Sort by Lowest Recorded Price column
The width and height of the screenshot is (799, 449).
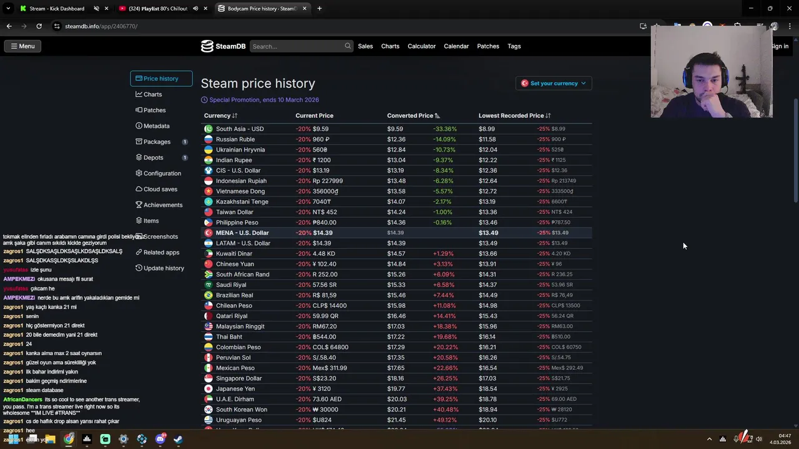pos(514,115)
